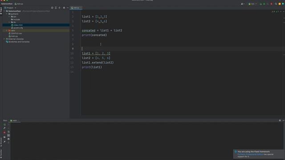Click the Search Everywhere magnifier icon
This screenshot has width=285, height=160.
click(276, 4)
